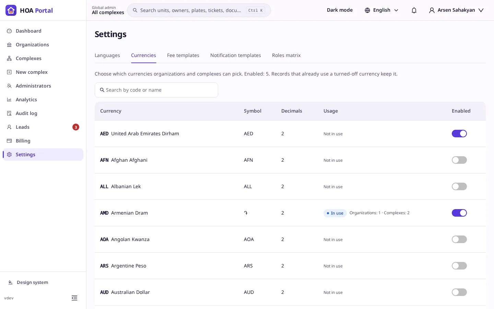Open Dashboard via its gauge icon
494x309 pixels.
(x=9, y=31)
